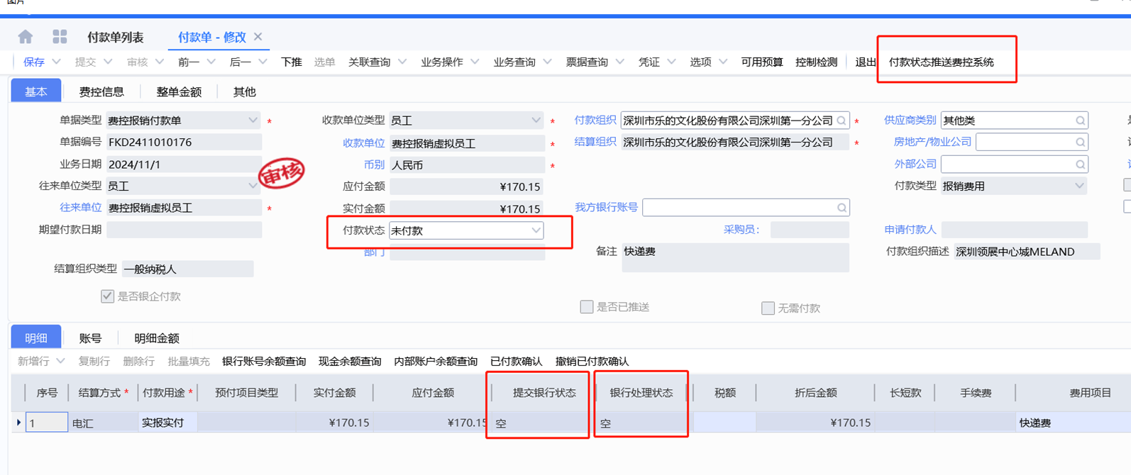Toggle the 是否银企付款 checkbox
1131x475 pixels.
click(x=107, y=296)
